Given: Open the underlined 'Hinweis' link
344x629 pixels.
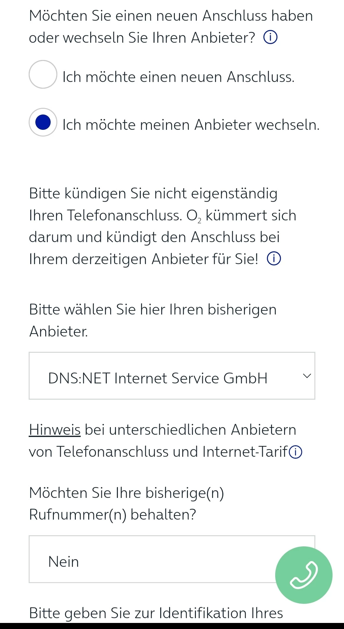Looking at the screenshot, I should coord(55,430).
